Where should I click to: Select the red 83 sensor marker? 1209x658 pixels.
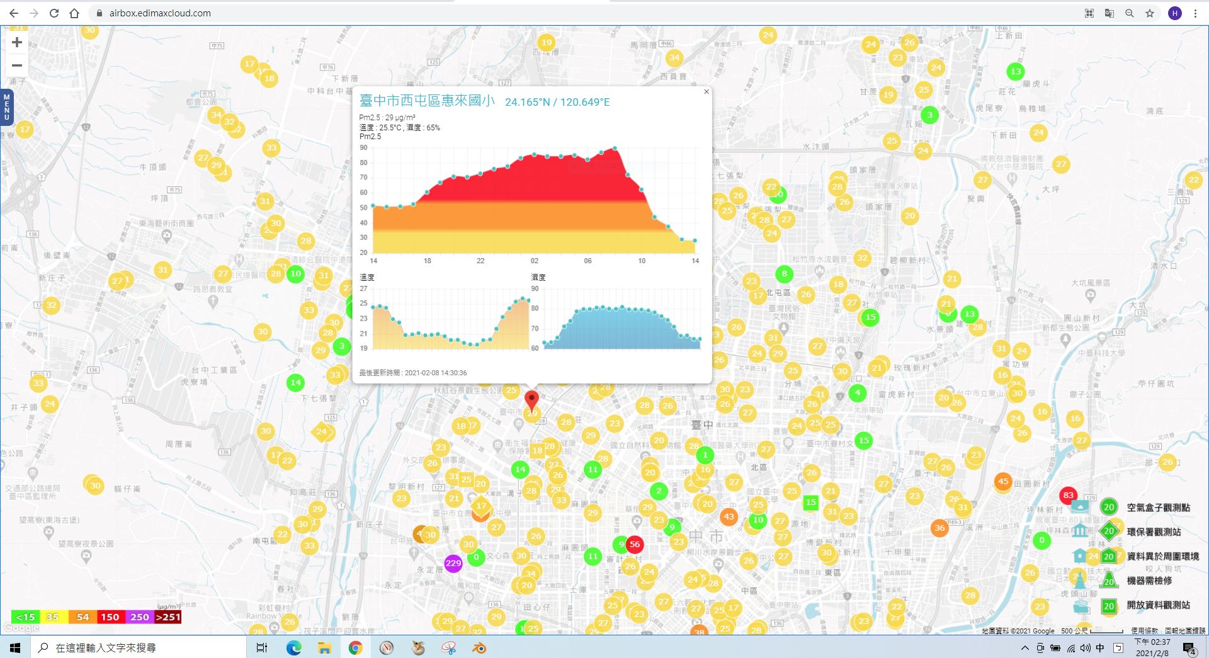click(x=1068, y=495)
